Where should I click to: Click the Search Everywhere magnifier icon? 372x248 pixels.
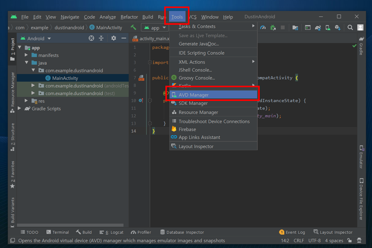(350, 28)
